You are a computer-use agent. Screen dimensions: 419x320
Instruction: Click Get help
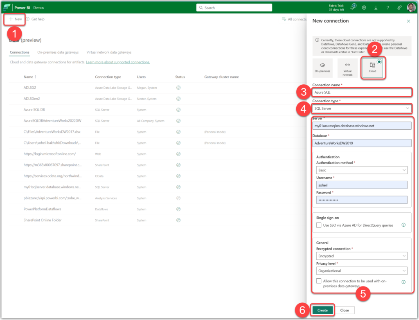click(x=35, y=19)
